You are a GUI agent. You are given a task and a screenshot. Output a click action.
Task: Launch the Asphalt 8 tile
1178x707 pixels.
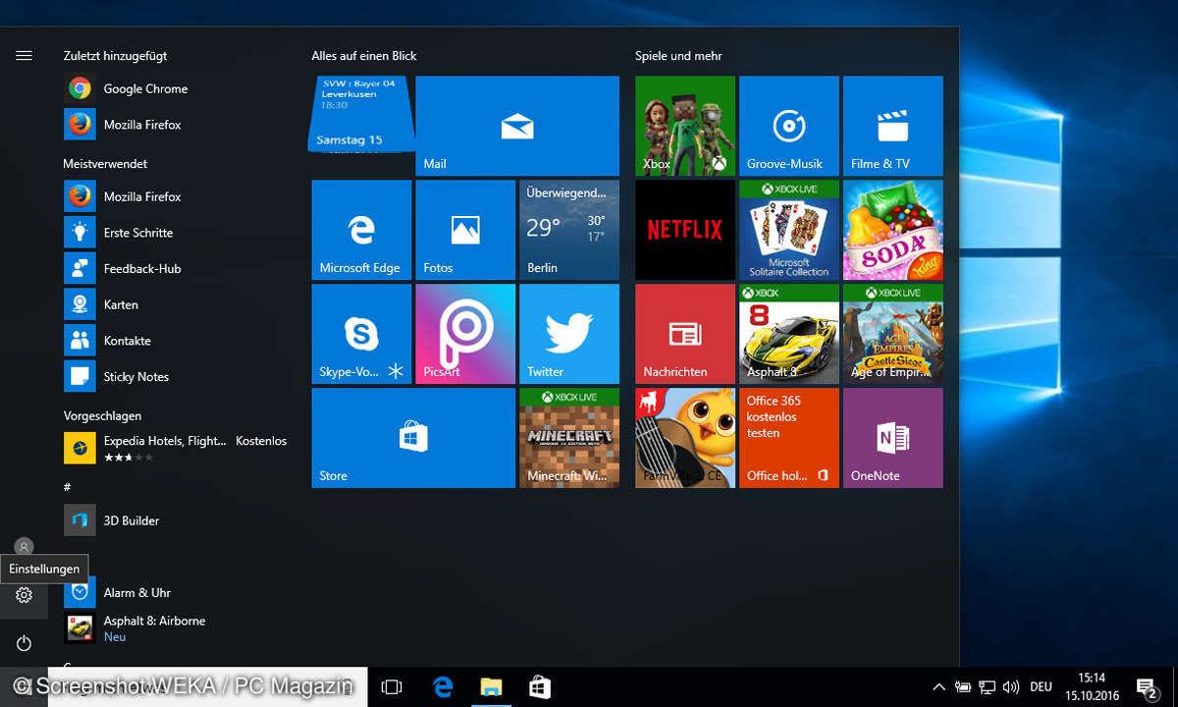(789, 334)
